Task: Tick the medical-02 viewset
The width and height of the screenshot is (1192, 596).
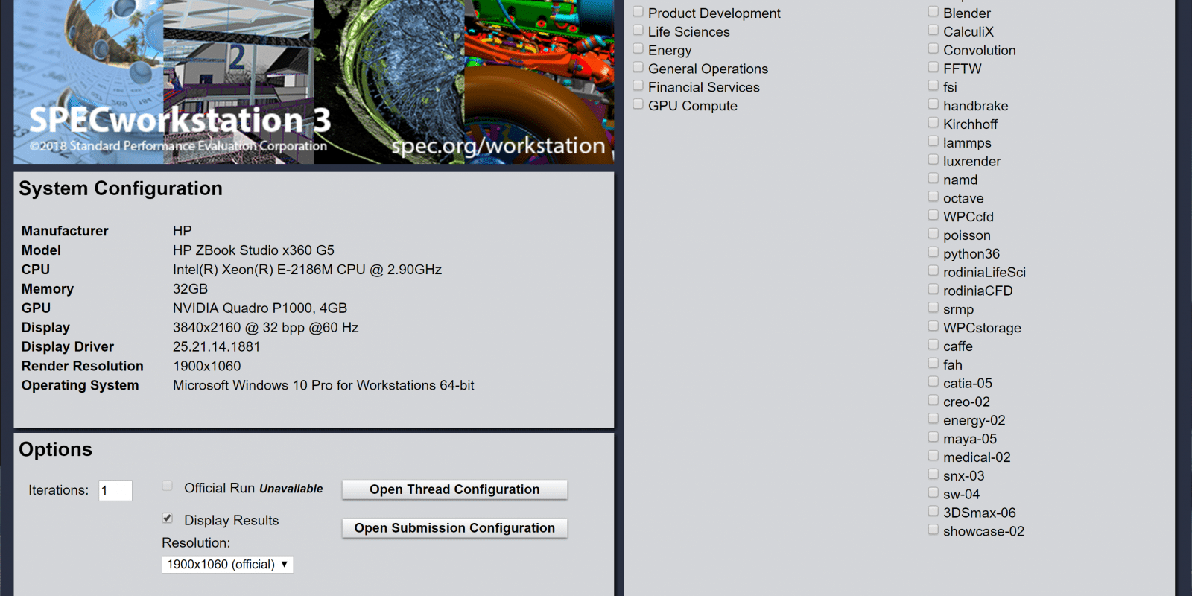Action: (x=933, y=456)
